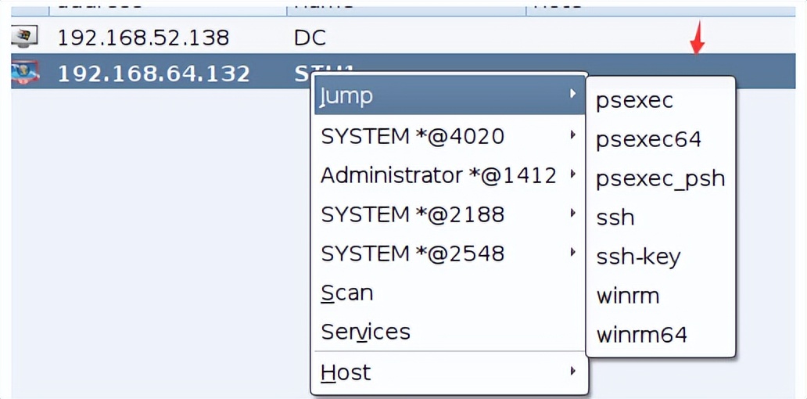
Task: Open the Host submenu entry
Action: (450, 372)
